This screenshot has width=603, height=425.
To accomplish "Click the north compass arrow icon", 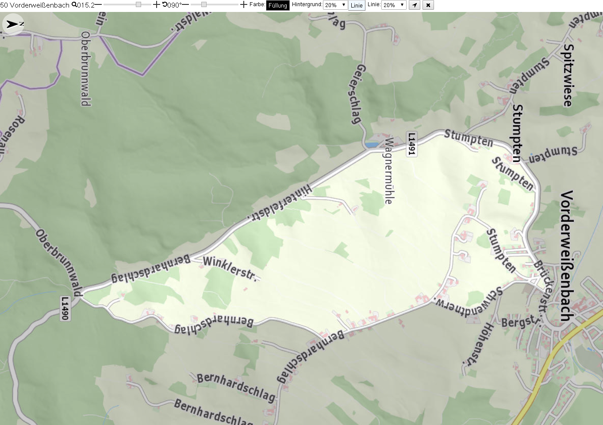I will click(13, 24).
